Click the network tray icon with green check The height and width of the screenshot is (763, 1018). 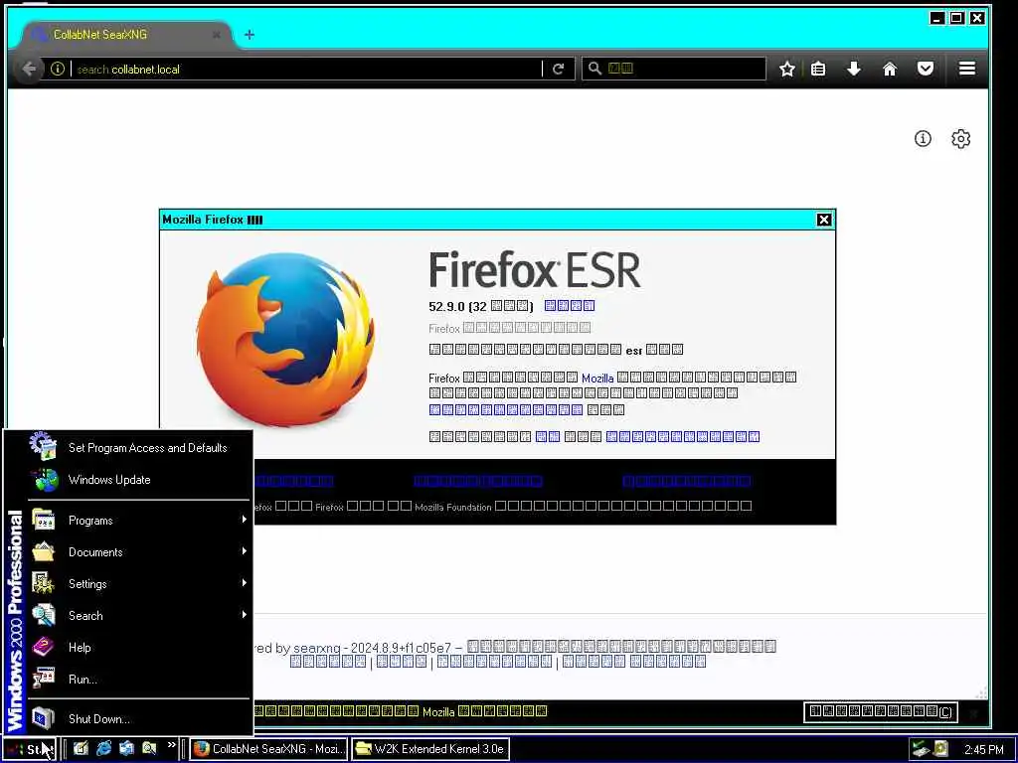920,749
